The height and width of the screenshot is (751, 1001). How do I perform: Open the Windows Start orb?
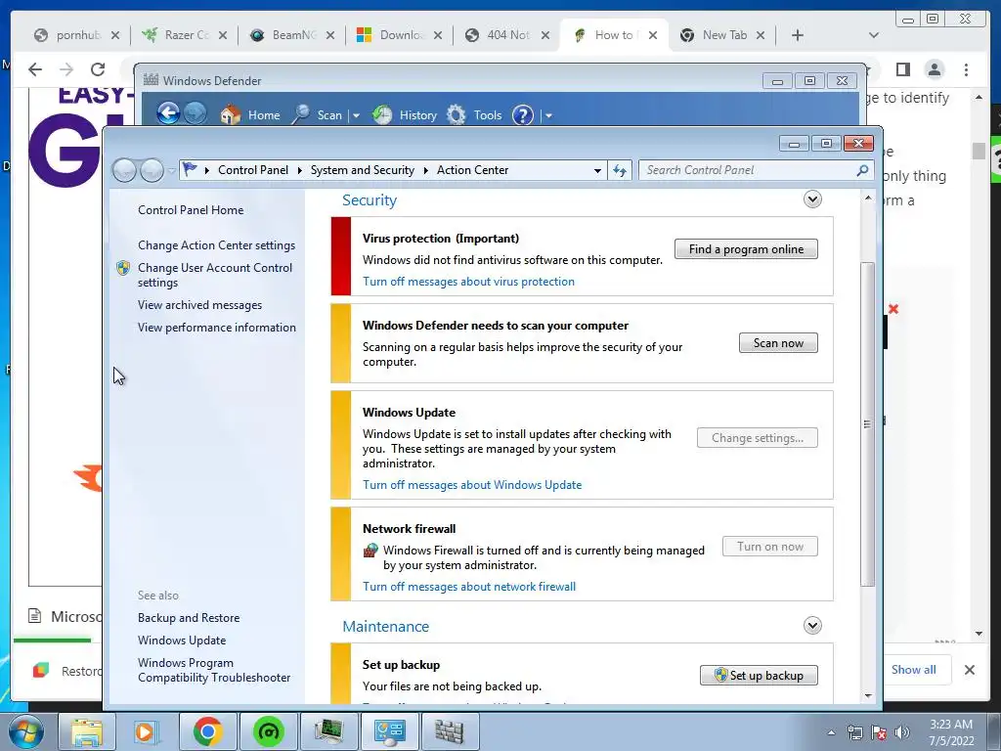25,731
